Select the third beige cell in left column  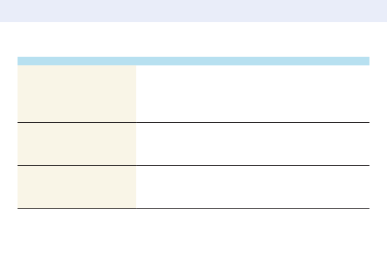coord(77,187)
